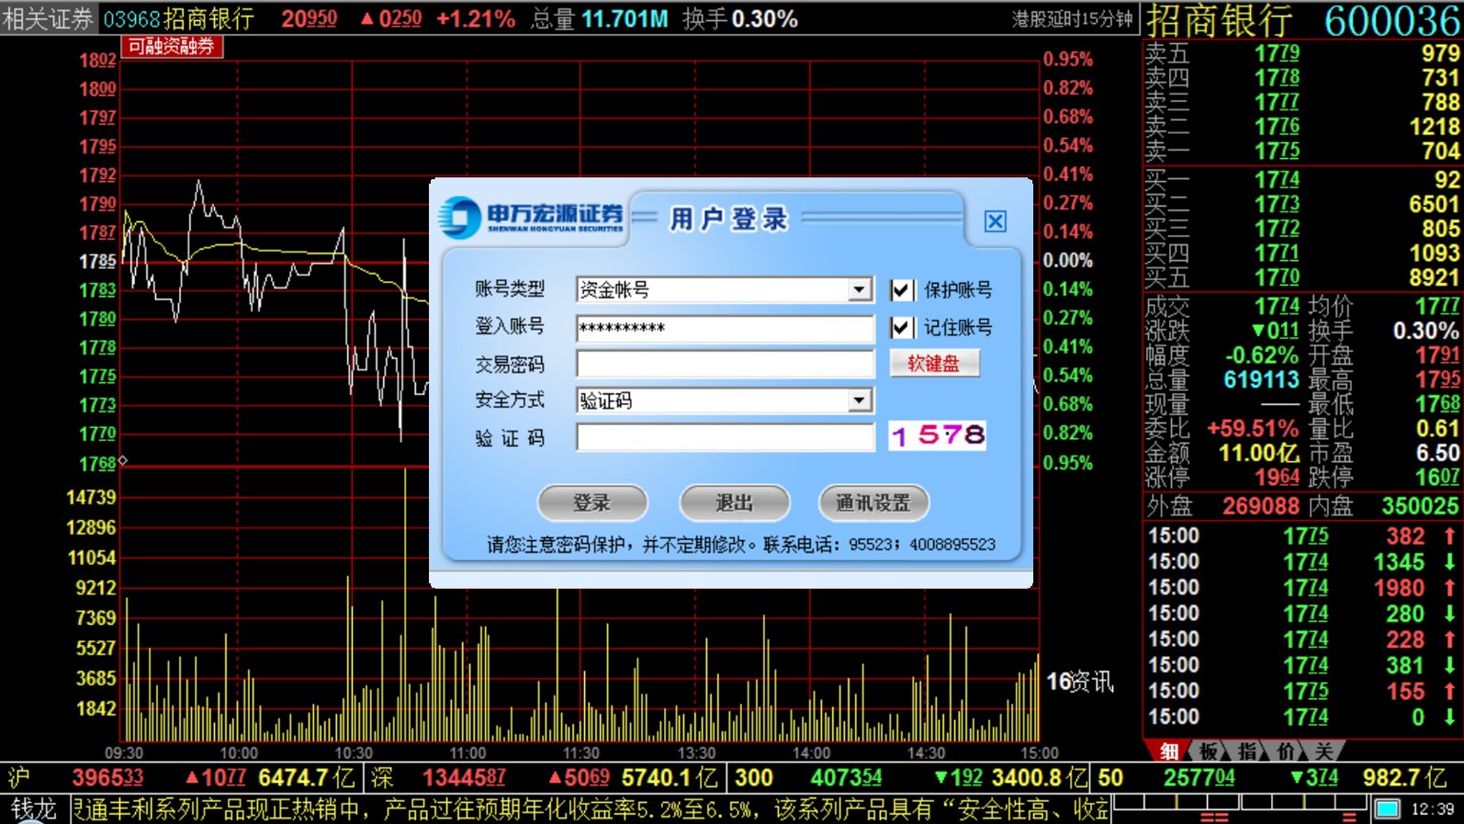Switch to the 关 tab
This screenshot has width=1464, height=824.
[x=1323, y=751]
